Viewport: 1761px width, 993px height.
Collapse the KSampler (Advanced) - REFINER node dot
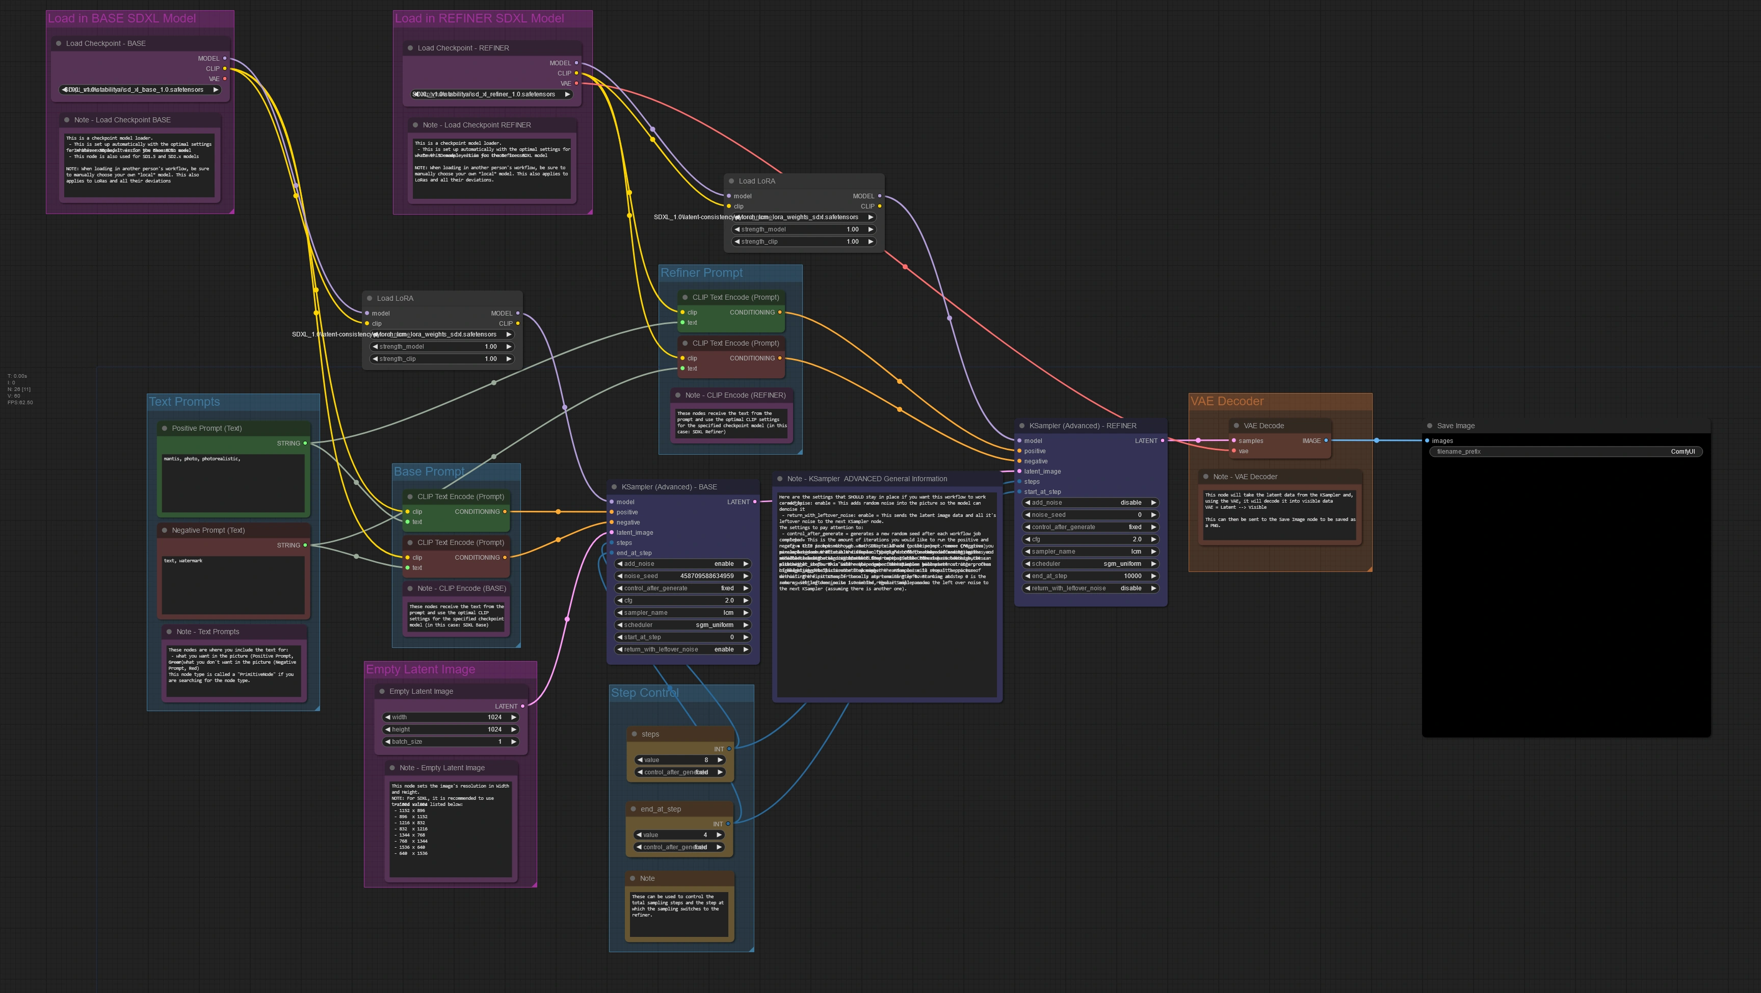pyautogui.click(x=1022, y=426)
